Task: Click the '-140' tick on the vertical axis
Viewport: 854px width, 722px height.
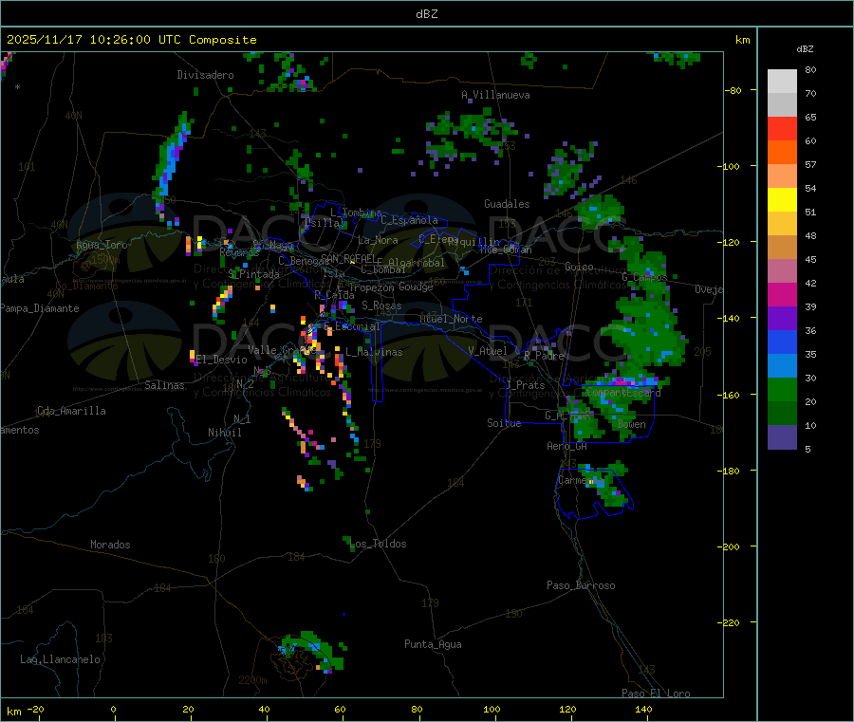Action: [728, 318]
